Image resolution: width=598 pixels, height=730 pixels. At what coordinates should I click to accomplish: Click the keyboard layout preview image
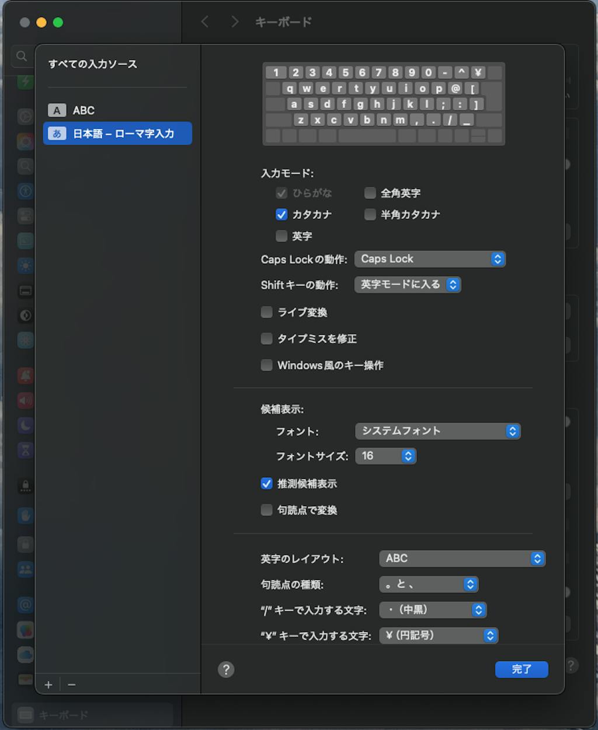pos(384,104)
